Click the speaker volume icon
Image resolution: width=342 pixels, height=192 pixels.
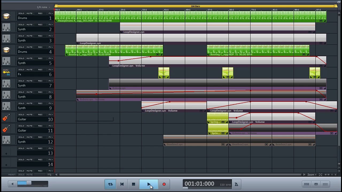tap(12, 184)
